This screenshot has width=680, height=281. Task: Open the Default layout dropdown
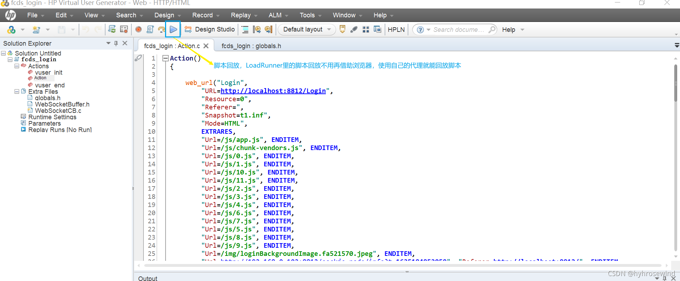click(x=307, y=29)
